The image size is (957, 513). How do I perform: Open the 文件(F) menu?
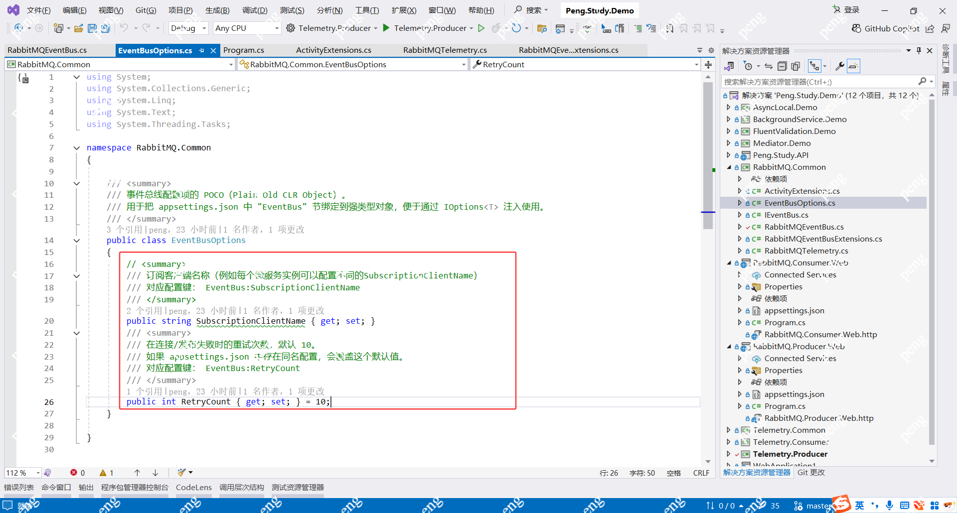click(x=38, y=10)
